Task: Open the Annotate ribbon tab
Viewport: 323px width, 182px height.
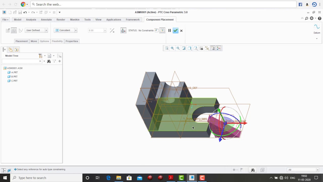Action: 46,20
